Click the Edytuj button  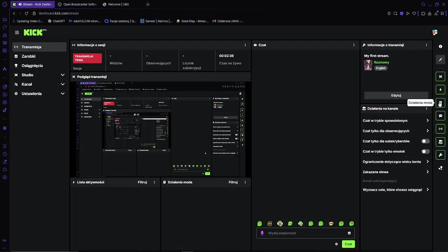point(396,96)
